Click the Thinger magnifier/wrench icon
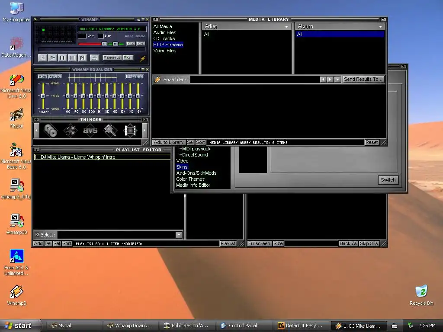Image resolution: width=443 pixels, height=332 pixels. tap(110, 131)
